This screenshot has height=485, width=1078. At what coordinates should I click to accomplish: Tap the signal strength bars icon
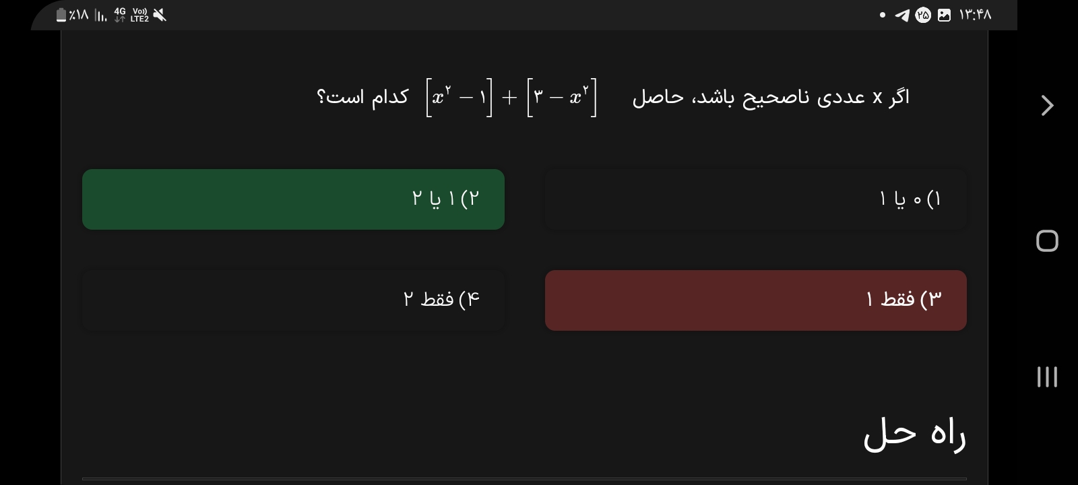coord(100,15)
